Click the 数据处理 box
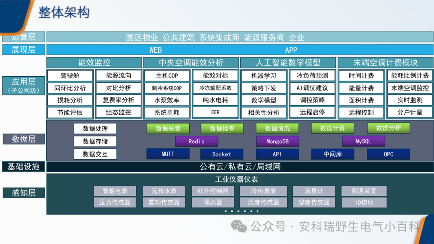Image resolution: width=434 pixels, height=244 pixels. (95, 128)
